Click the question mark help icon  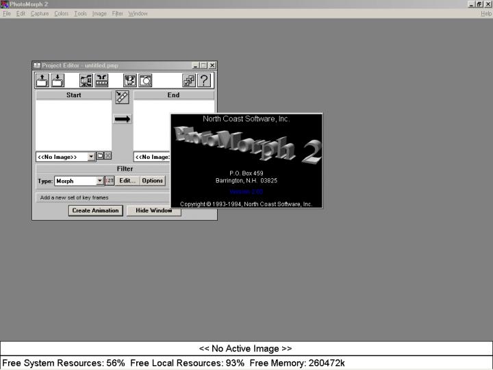[x=203, y=80]
